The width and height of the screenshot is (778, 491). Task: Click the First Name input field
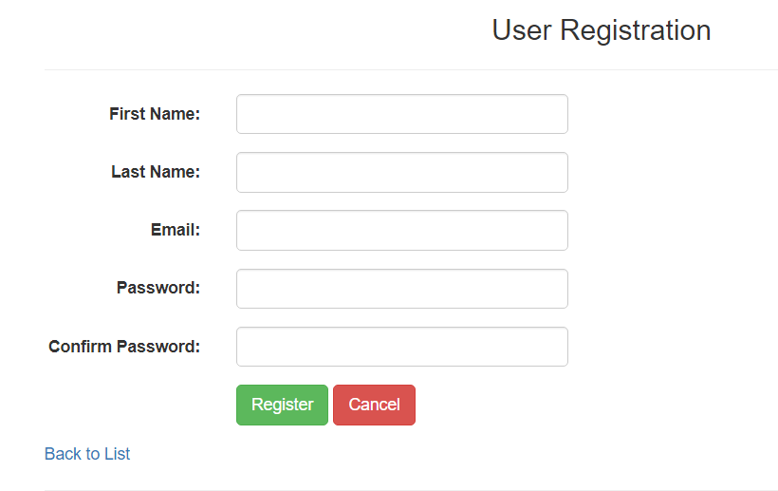401,114
